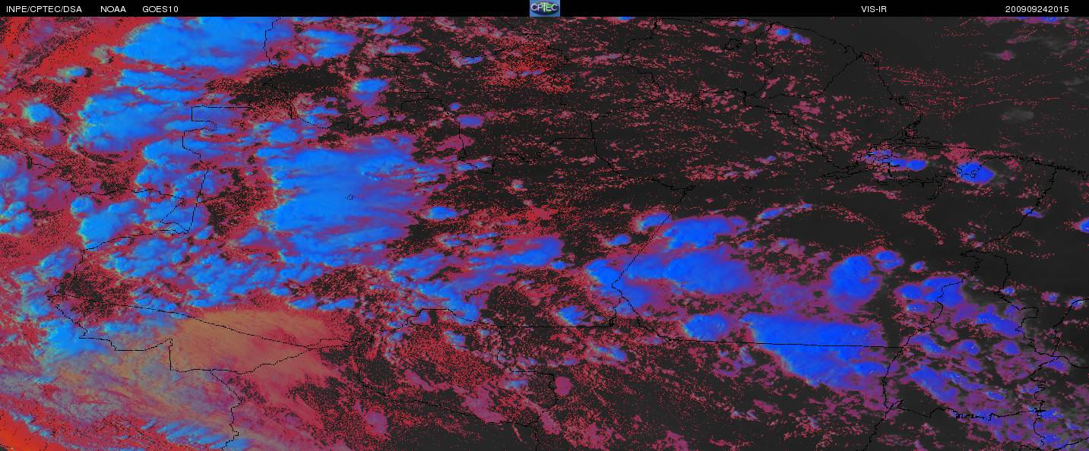This screenshot has height=451, width=1089.
Task: Click the CPTEC logo in the header
Action: pos(544,8)
